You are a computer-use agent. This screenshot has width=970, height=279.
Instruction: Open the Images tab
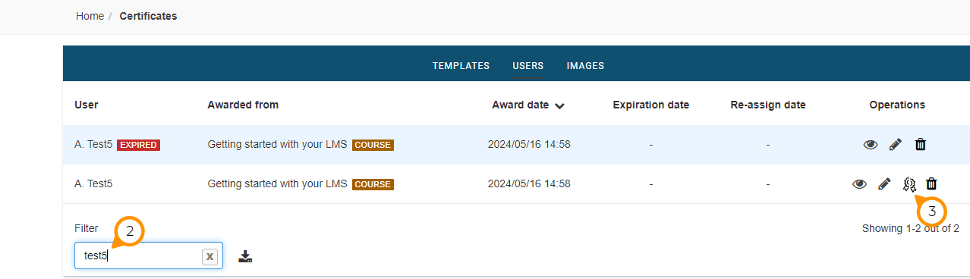585,66
